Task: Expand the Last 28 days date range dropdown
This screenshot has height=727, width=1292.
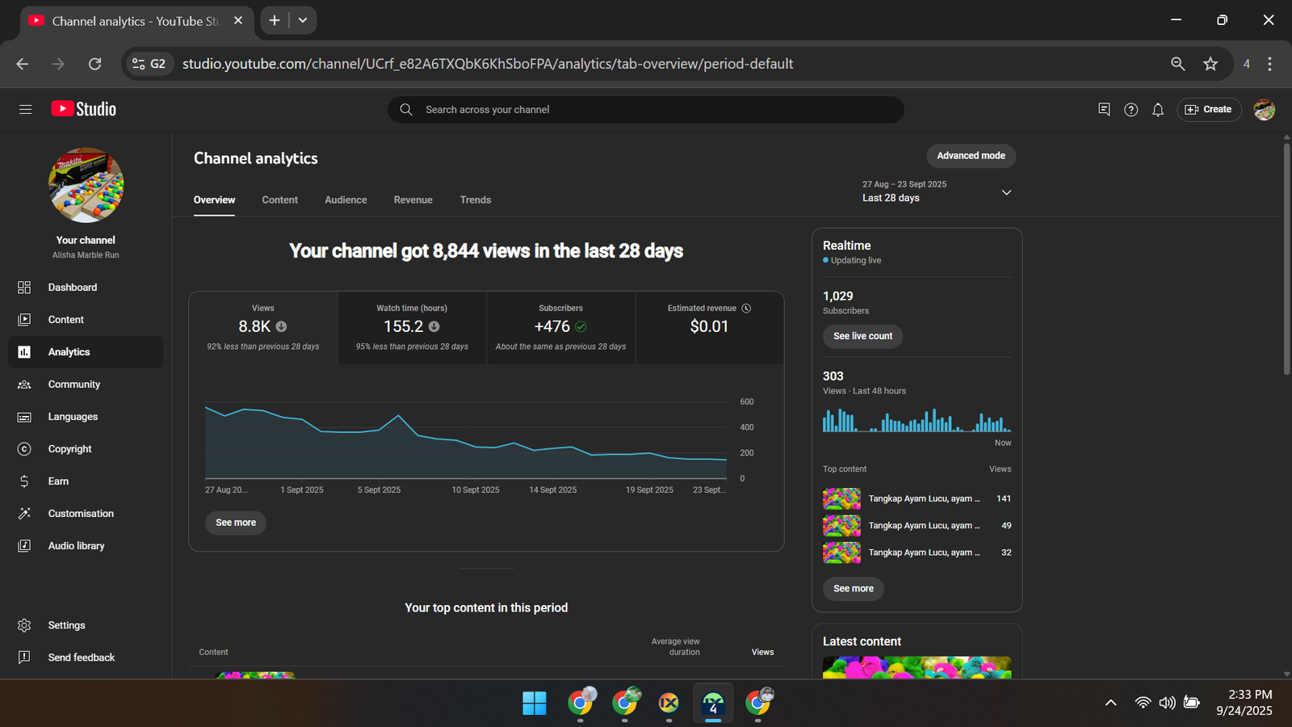Action: tap(1006, 192)
